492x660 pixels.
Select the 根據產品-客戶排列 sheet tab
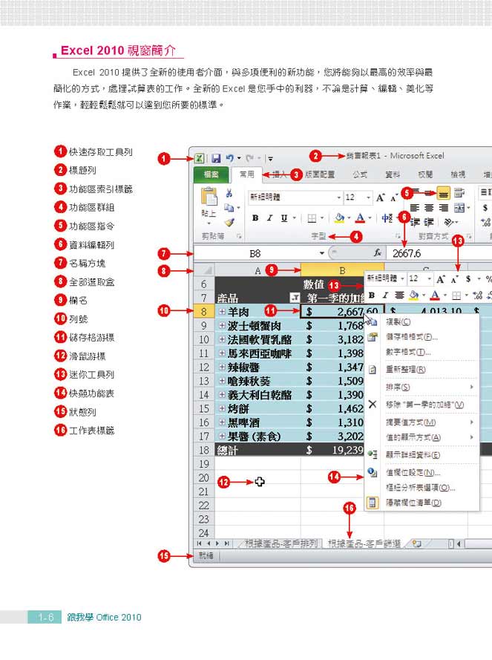coord(281,543)
